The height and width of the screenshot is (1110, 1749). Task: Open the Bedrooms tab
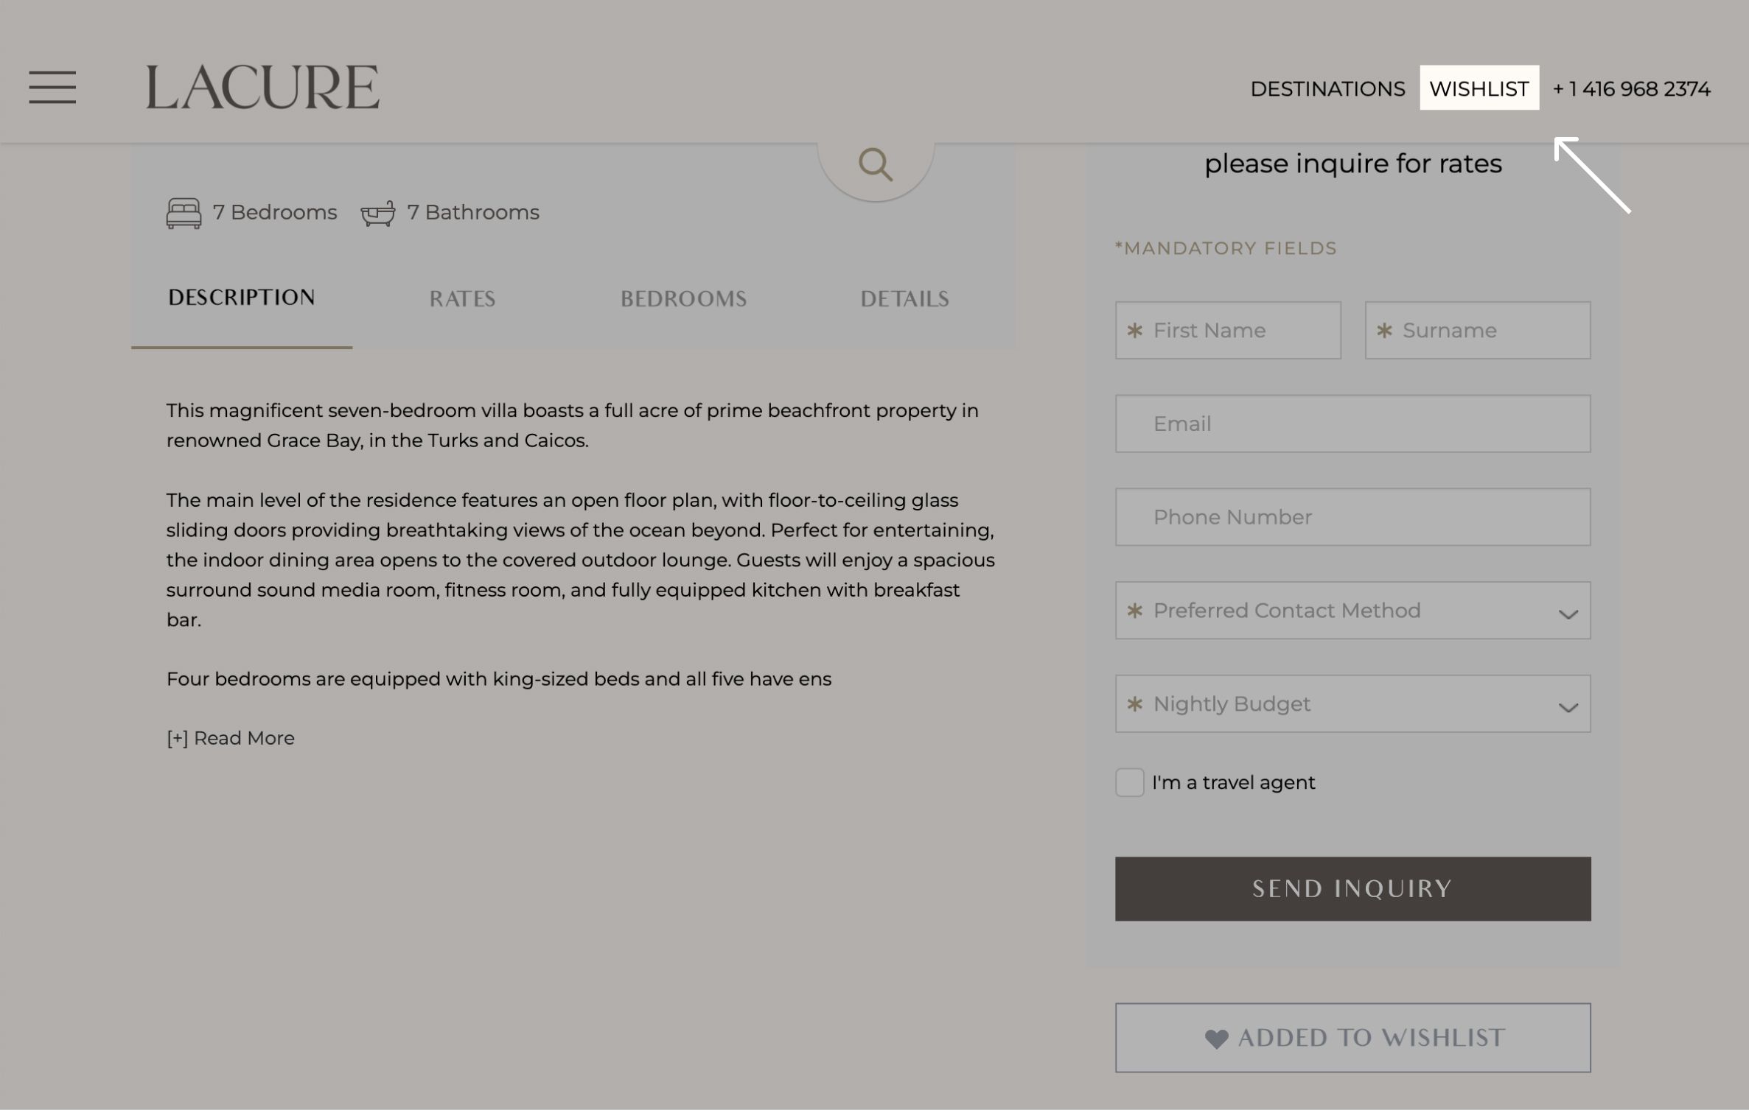tap(683, 299)
